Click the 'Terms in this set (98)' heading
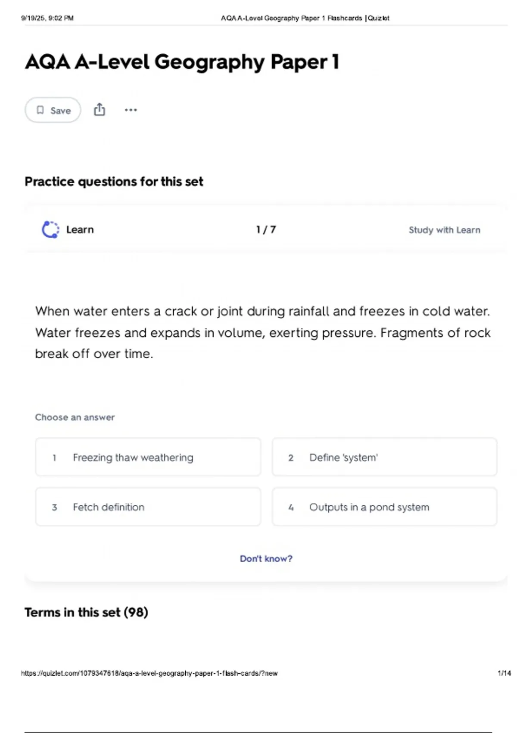517x733 pixels. click(x=86, y=612)
